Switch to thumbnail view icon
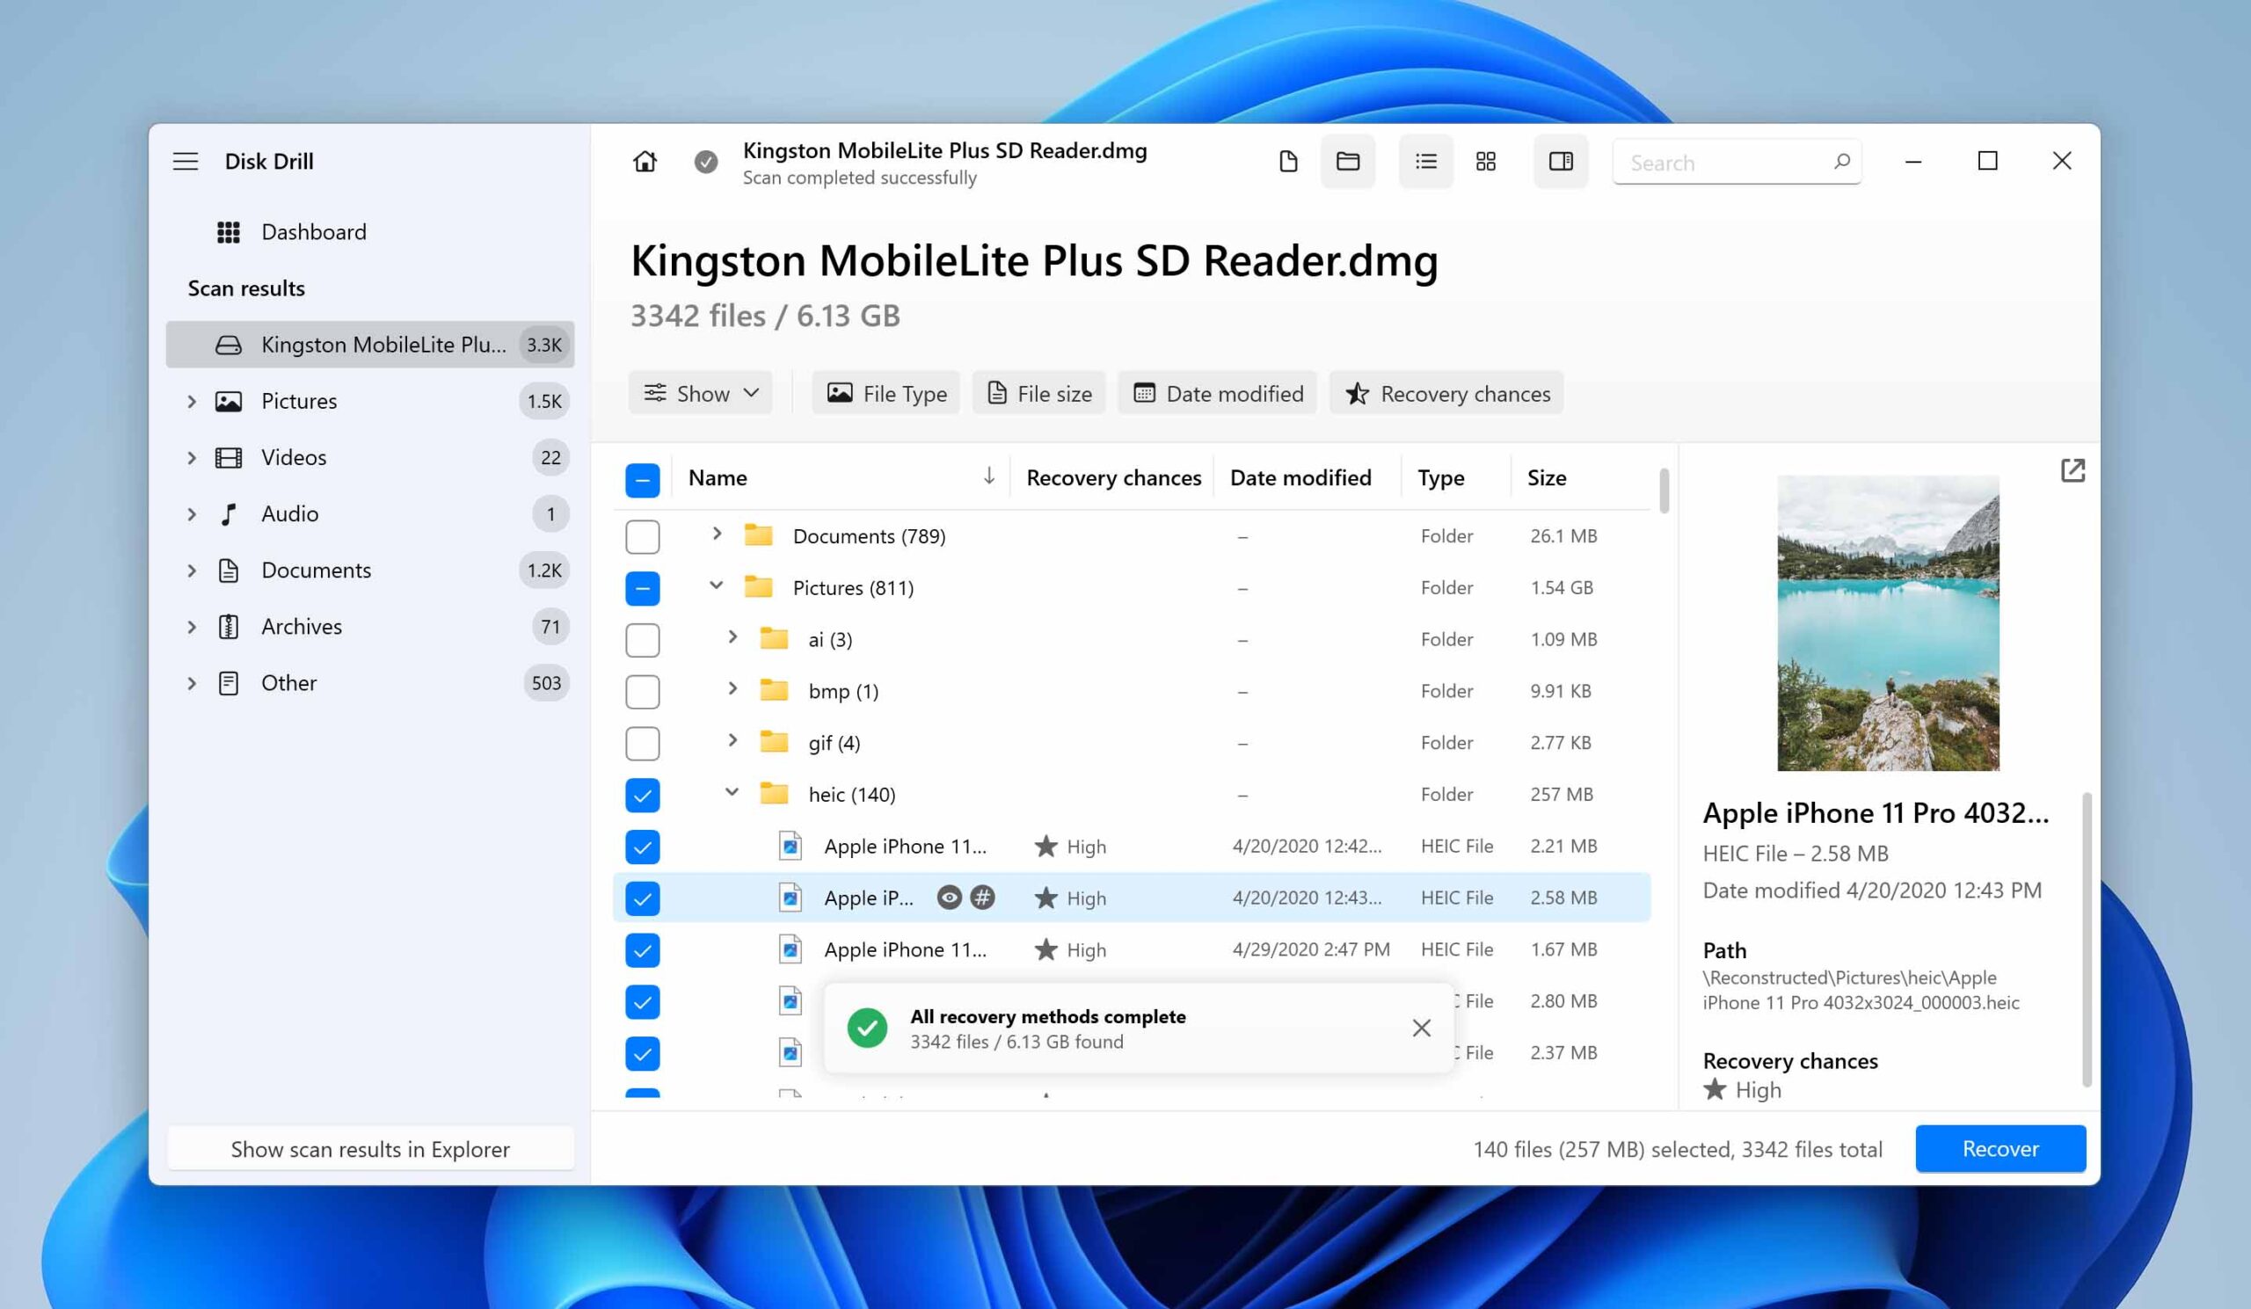This screenshot has width=2251, height=1309. click(x=1488, y=161)
